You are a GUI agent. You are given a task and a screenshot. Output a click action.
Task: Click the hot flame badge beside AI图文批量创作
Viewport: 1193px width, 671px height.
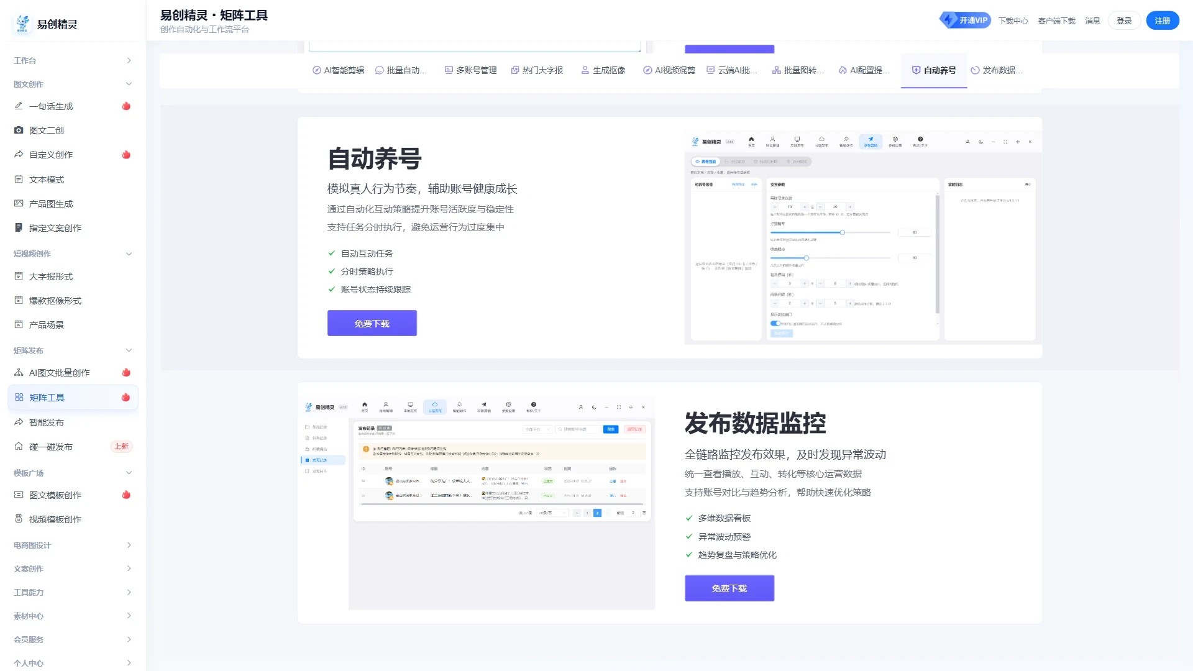pos(126,373)
